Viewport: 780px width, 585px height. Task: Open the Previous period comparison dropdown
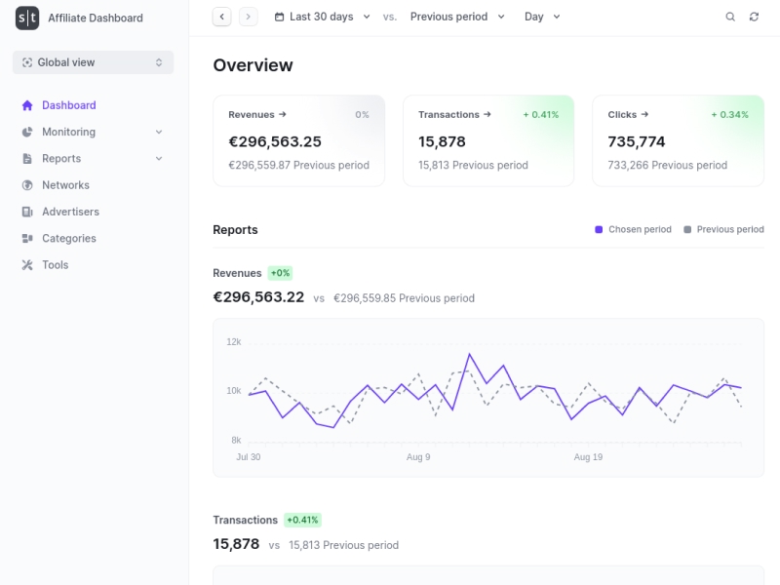click(x=457, y=17)
